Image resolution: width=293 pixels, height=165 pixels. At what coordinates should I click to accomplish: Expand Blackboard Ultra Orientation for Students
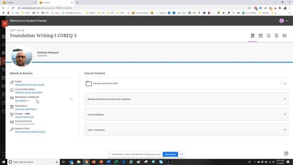tap(285, 99)
